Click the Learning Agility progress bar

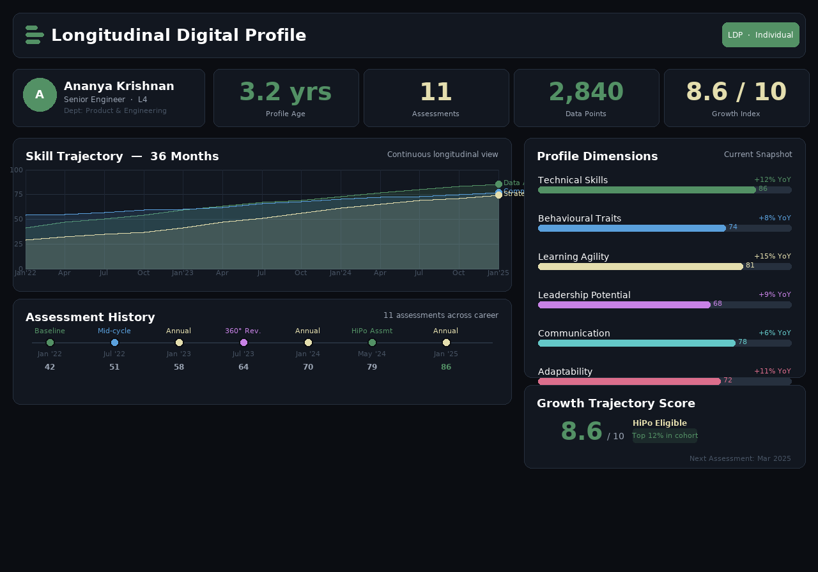[640, 266]
